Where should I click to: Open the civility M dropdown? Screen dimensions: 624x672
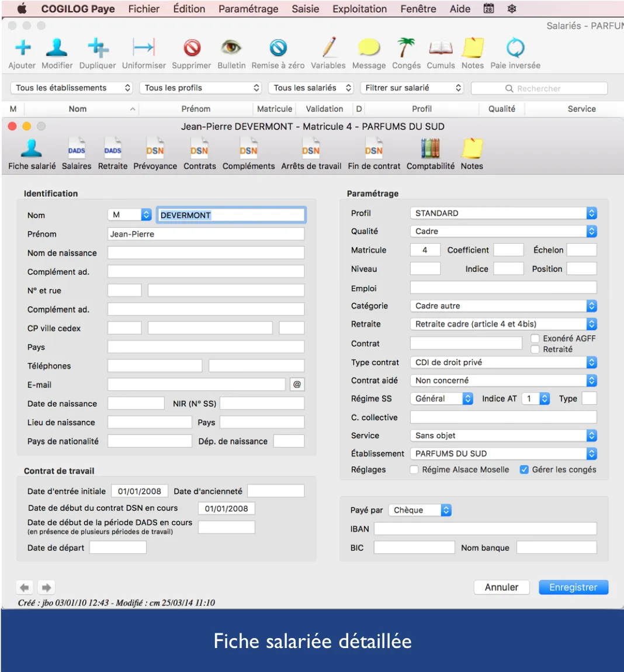point(130,214)
